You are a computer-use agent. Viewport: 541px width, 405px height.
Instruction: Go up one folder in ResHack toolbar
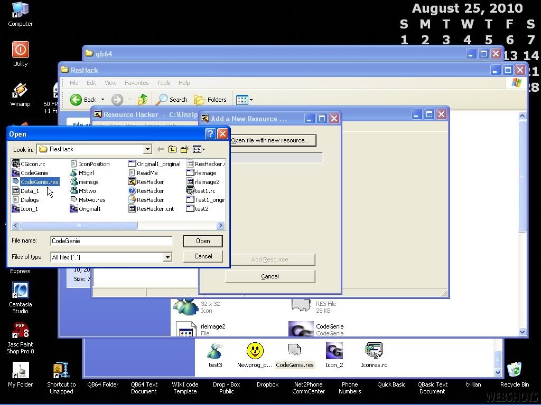[x=143, y=100]
